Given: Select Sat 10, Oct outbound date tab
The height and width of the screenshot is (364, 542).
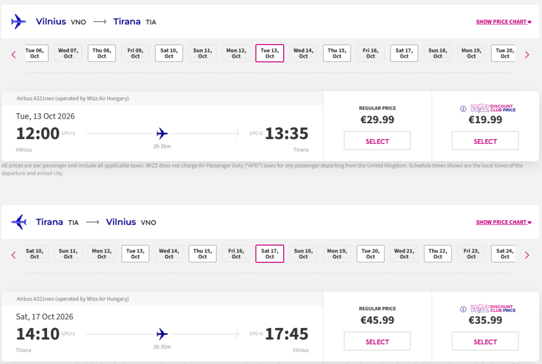Looking at the screenshot, I should [169, 53].
